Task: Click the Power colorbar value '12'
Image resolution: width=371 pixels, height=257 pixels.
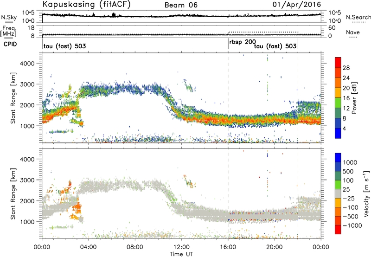Action: pyautogui.click(x=346, y=109)
